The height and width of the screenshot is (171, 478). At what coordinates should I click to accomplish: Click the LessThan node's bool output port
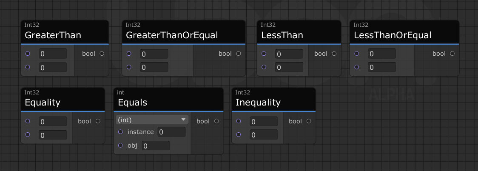(x=334, y=54)
